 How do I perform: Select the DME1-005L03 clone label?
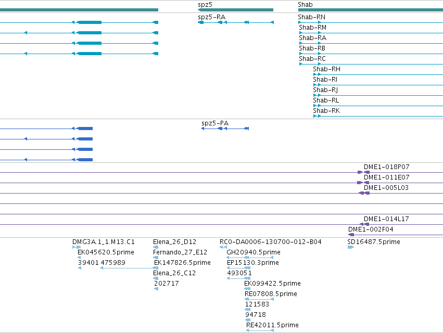click(386, 188)
